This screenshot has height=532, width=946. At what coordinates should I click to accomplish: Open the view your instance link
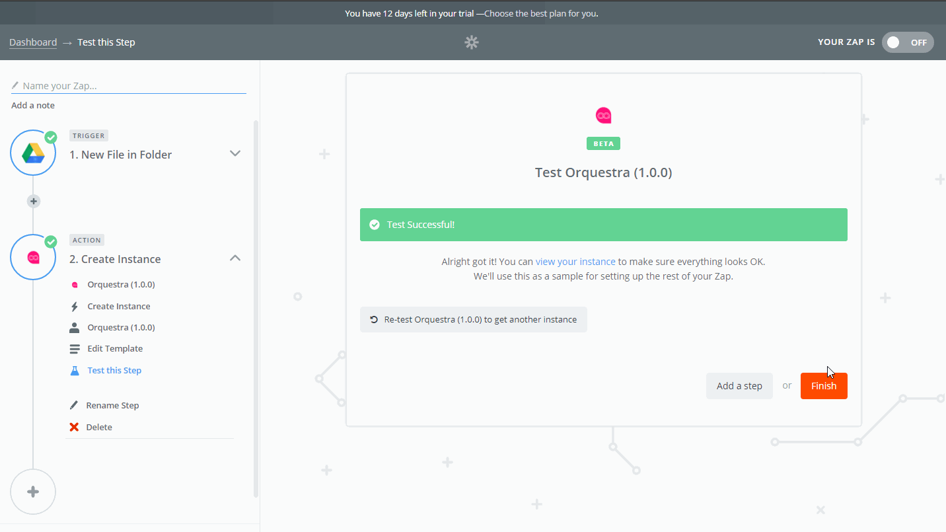[575, 262]
